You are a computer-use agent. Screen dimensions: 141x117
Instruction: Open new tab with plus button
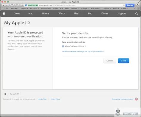(139, 9)
